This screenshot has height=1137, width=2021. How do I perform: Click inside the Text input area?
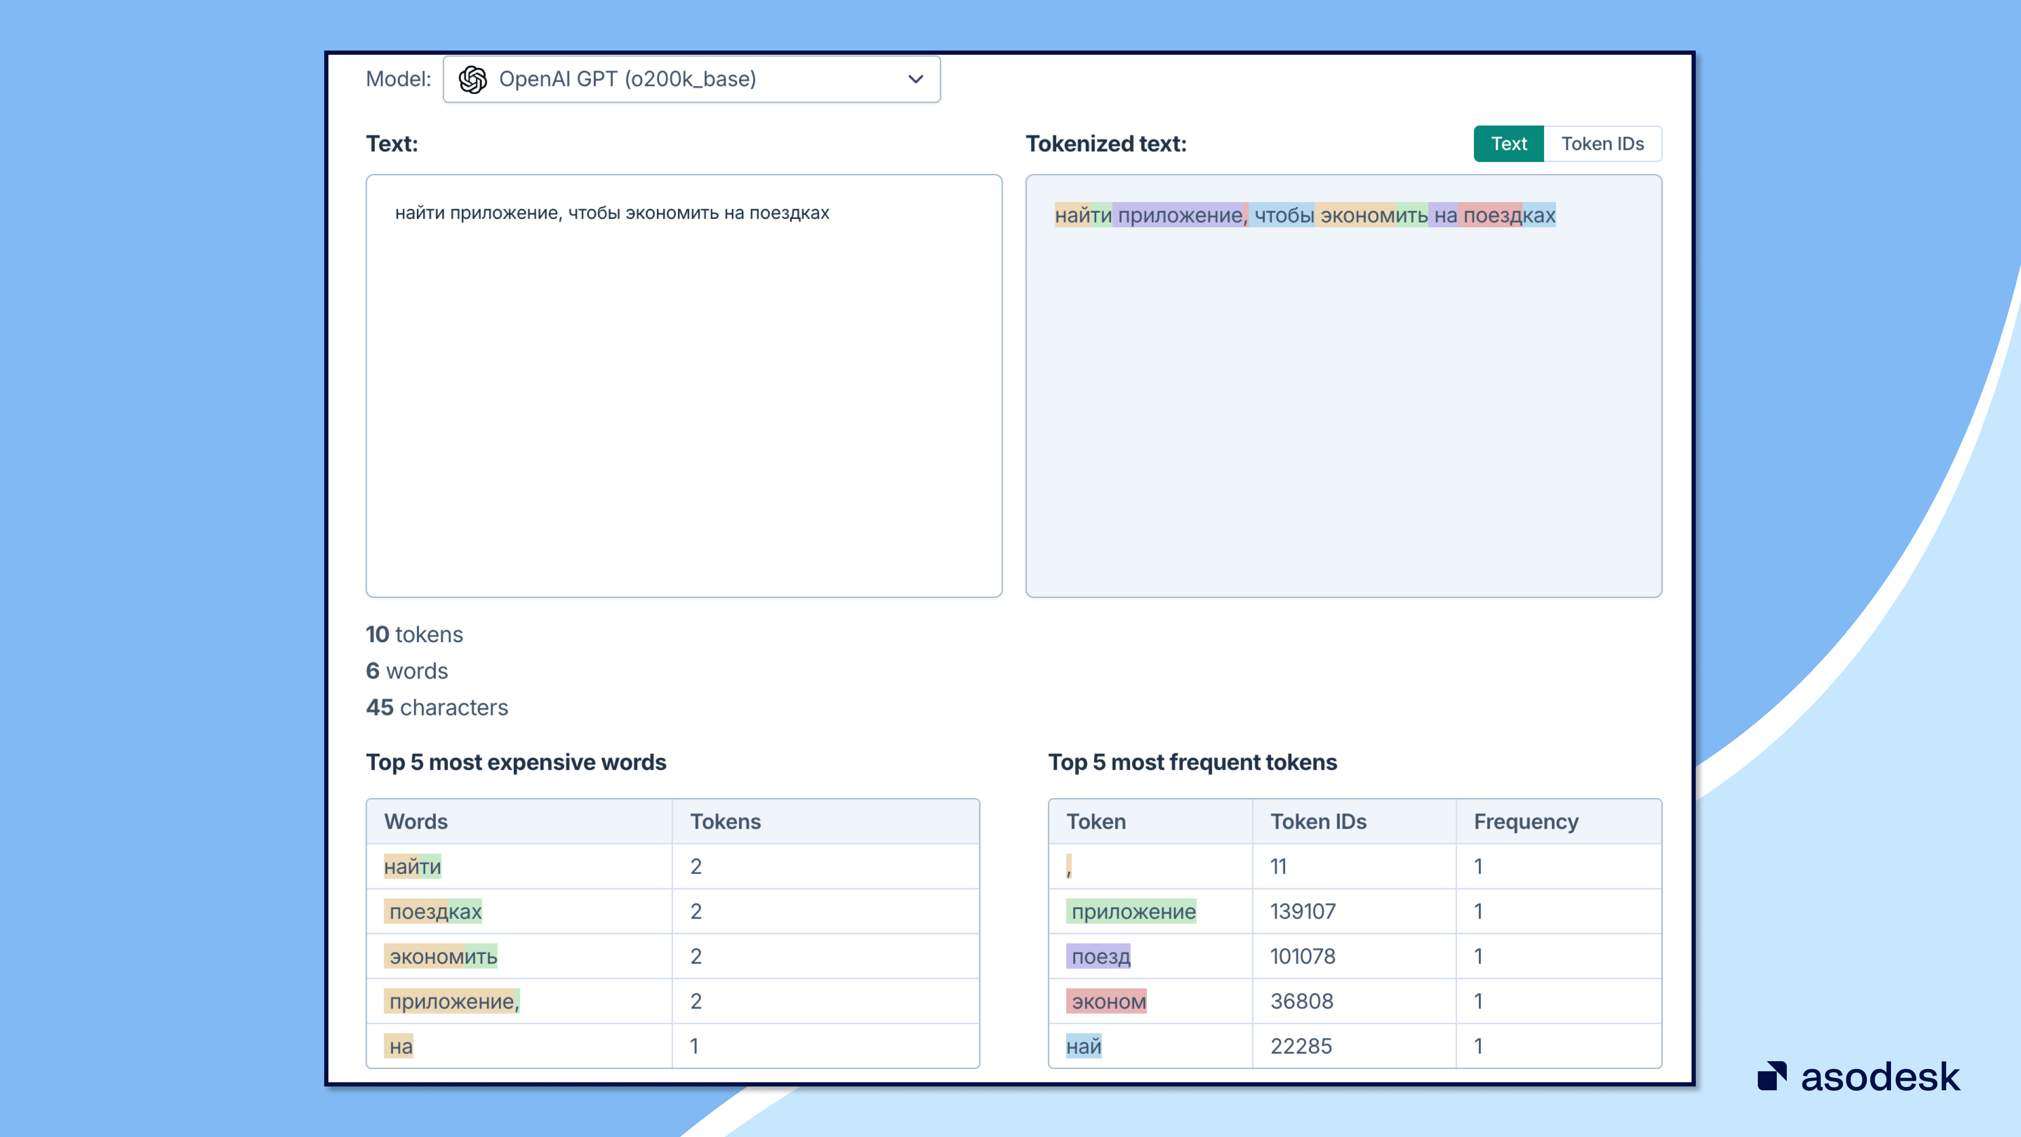[x=683, y=384]
